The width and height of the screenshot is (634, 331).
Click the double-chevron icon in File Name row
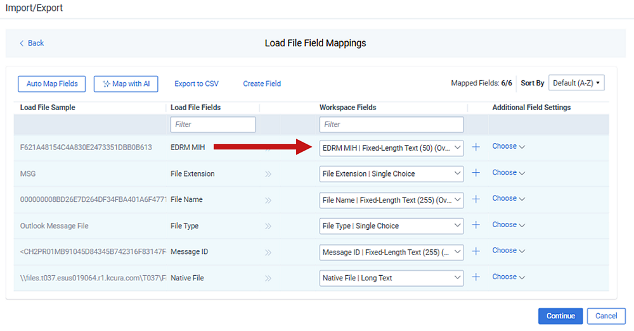click(x=268, y=200)
